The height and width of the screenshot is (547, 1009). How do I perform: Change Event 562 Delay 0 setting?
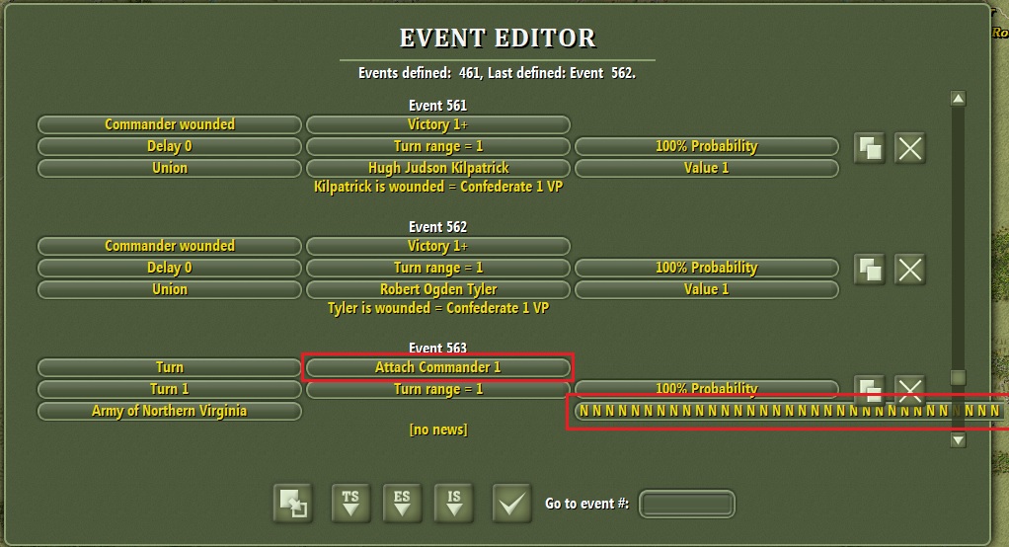[x=169, y=268]
